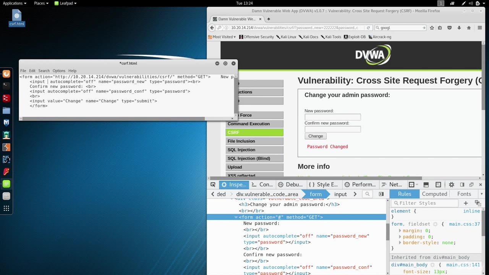The width and height of the screenshot is (489, 275).
Task: Toggle responsive design mode icon
Action: point(438,184)
